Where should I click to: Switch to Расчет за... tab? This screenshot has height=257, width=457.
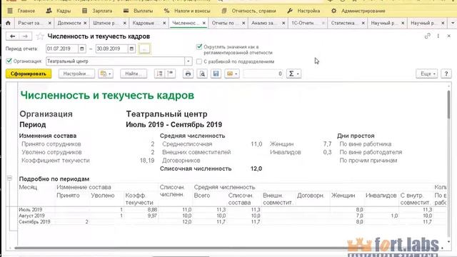[x=30, y=23]
